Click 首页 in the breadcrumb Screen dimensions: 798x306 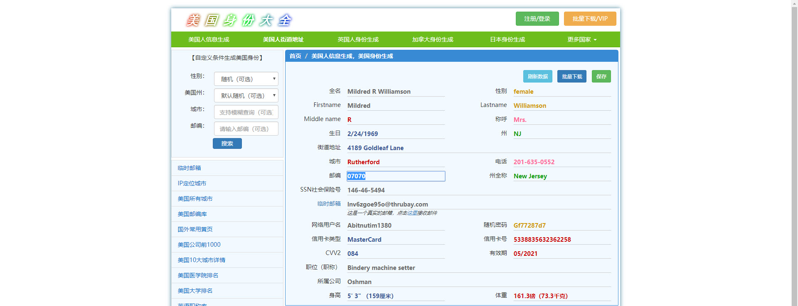pos(295,56)
